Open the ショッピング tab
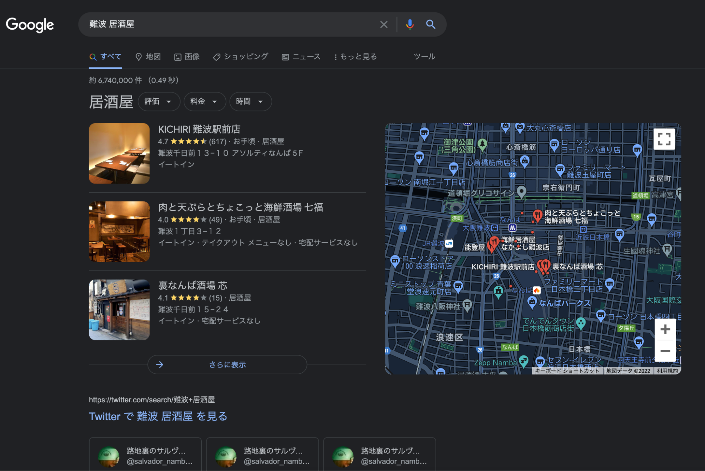 tap(241, 57)
